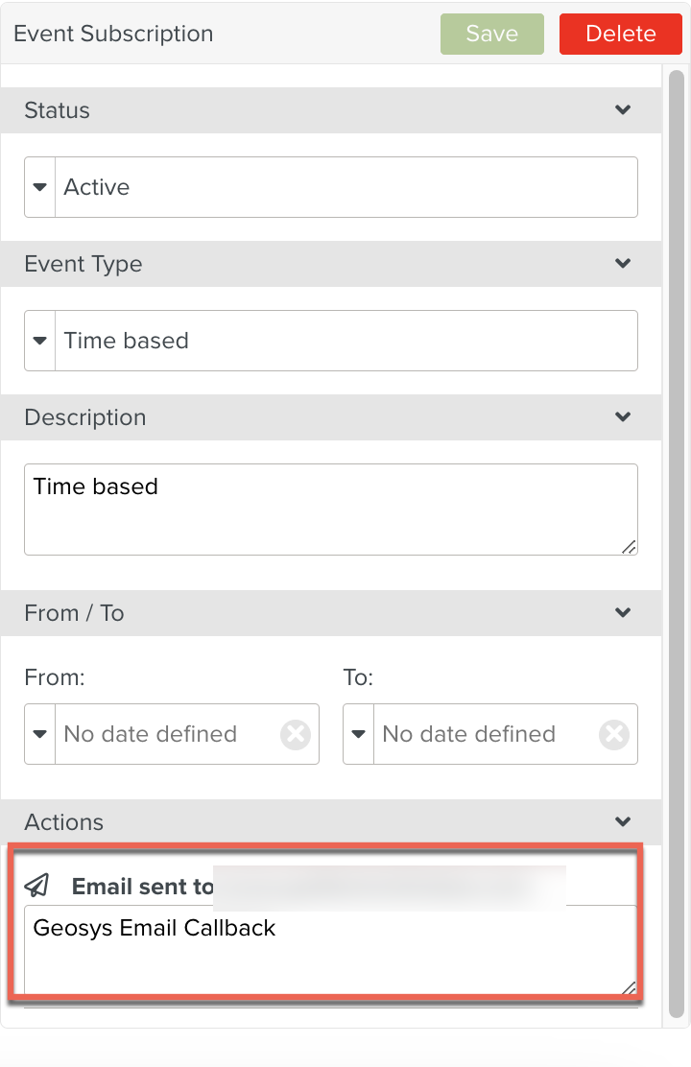
Task: Collapse the Description section chevron
Action: pos(623,417)
